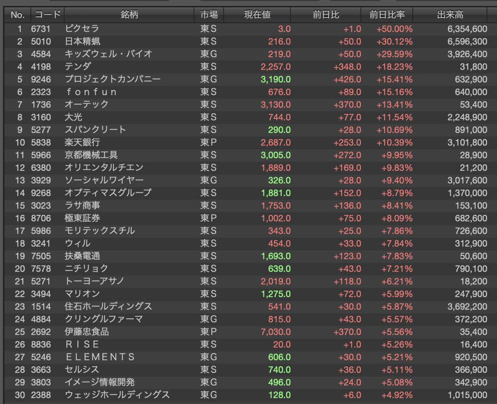Select the クリングルファーマ stock name
The width and height of the screenshot is (497, 404).
coord(104,319)
